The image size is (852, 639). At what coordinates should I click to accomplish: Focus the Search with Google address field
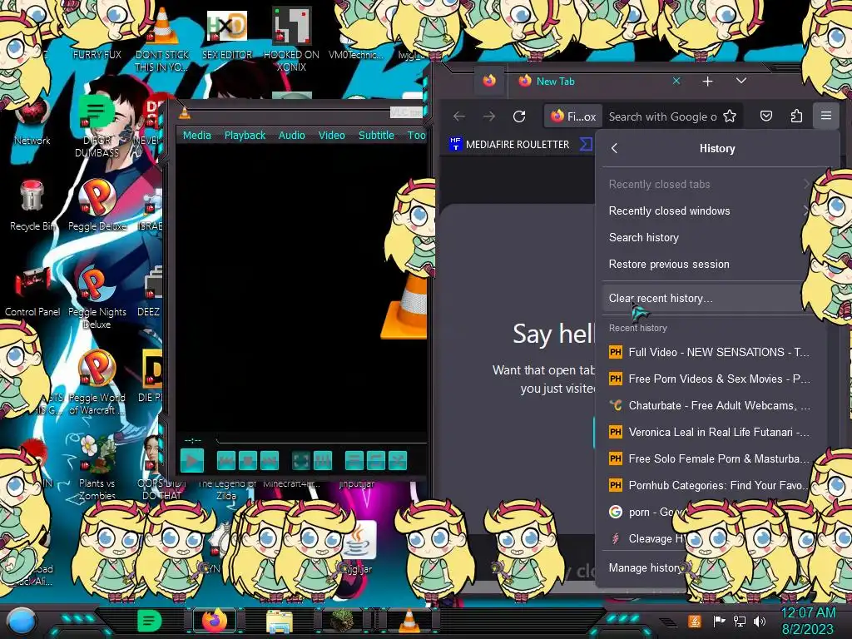tap(662, 116)
